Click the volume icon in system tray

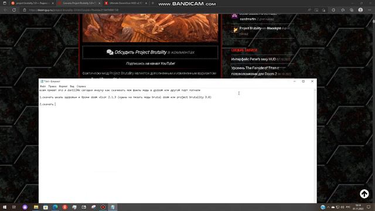pos(342,207)
